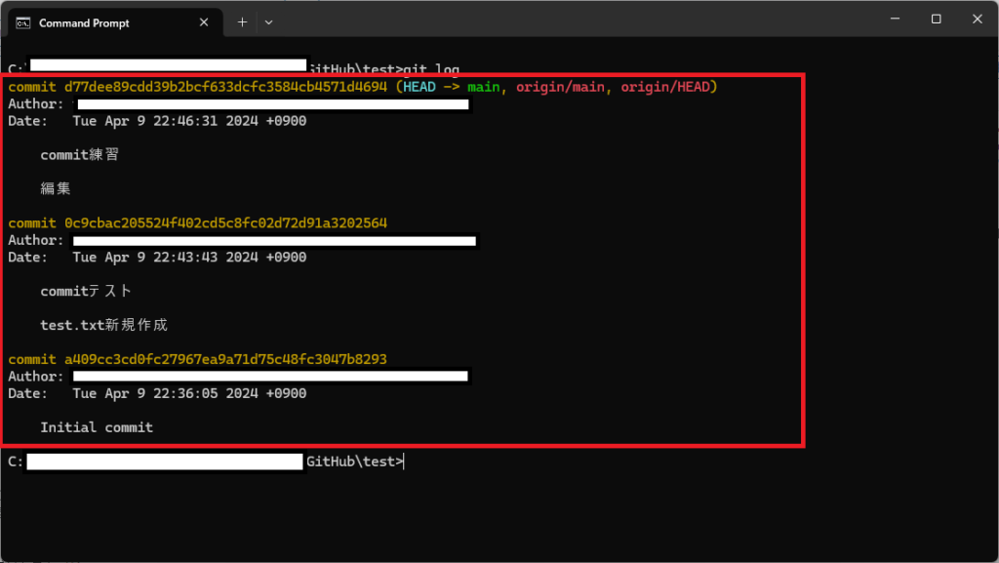Click the date with time 22:46:31
The width and height of the screenshot is (999, 563).
pyautogui.click(x=189, y=121)
